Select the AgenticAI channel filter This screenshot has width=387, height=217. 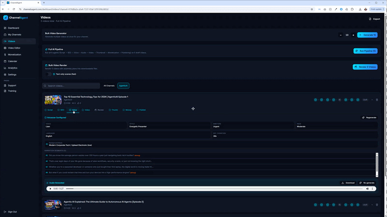click(123, 86)
